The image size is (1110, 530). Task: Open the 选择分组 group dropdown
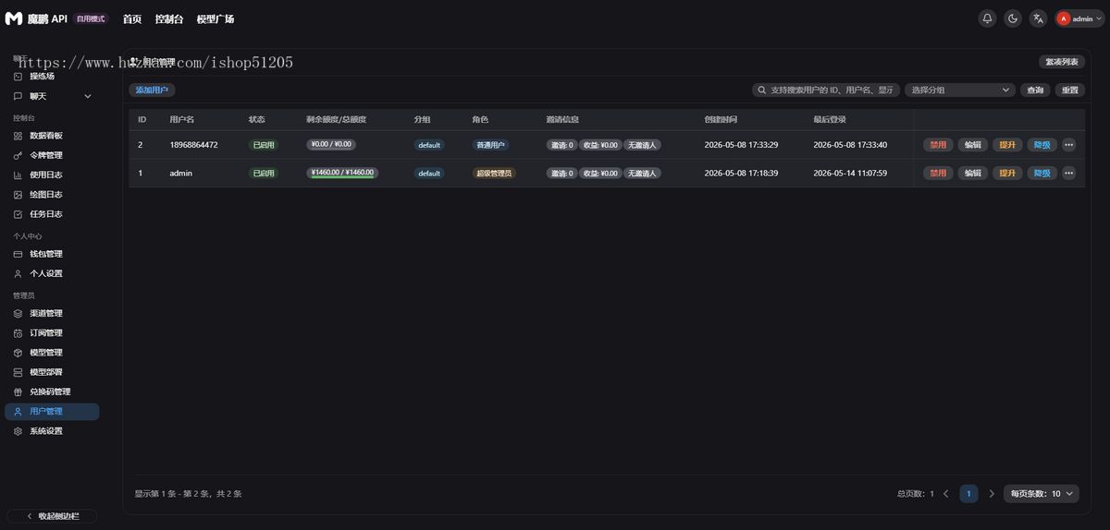coord(960,90)
